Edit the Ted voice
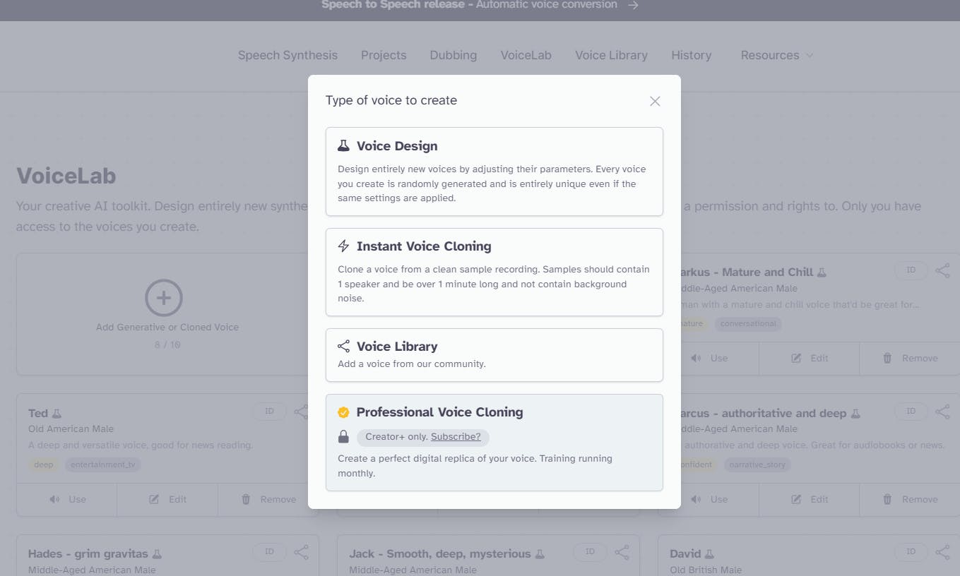 [x=167, y=499]
